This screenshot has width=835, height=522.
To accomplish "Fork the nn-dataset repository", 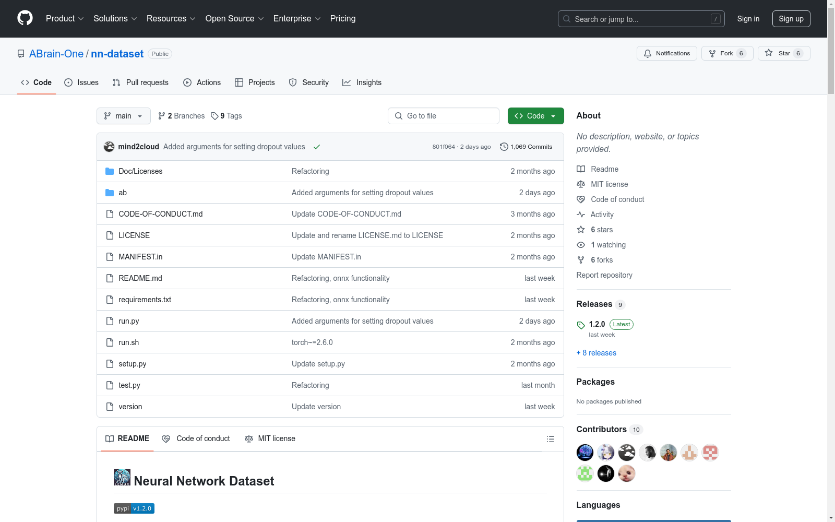I will [x=727, y=53].
